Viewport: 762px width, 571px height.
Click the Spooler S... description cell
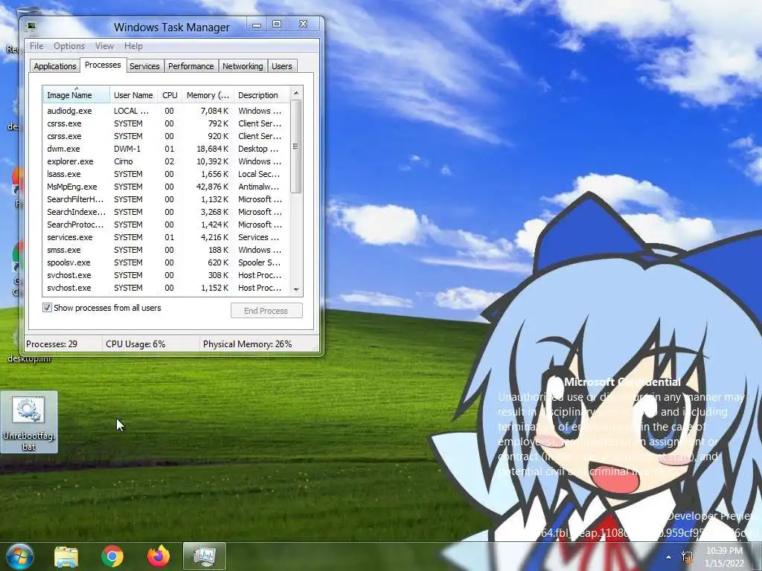click(x=260, y=262)
